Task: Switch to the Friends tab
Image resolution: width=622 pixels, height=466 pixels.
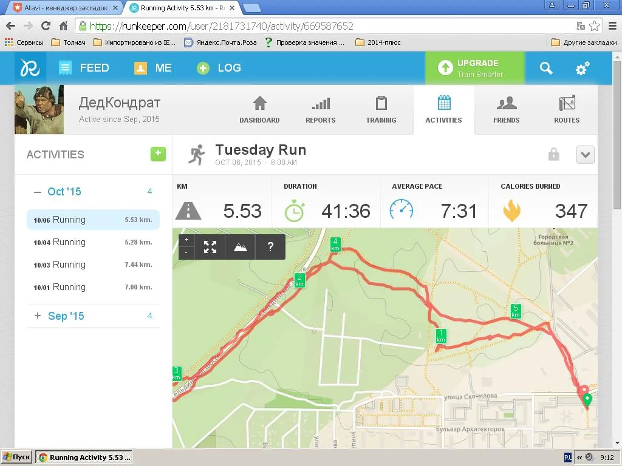Action: (x=506, y=110)
